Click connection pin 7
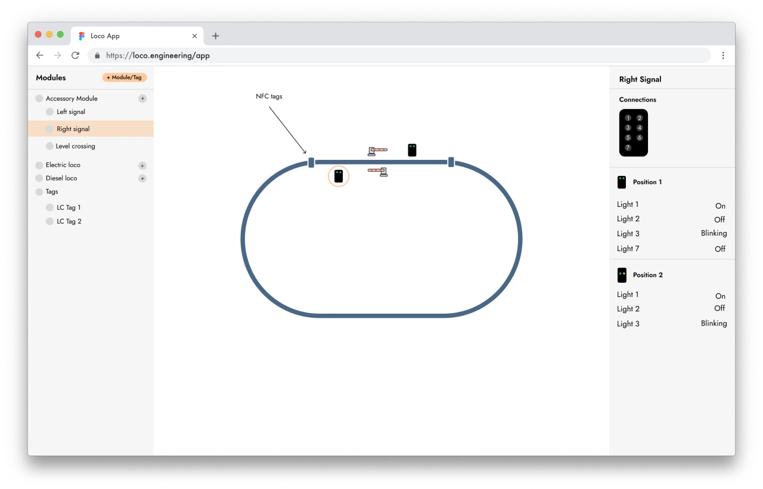Image resolution: width=763 pixels, height=489 pixels. click(x=628, y=147)
